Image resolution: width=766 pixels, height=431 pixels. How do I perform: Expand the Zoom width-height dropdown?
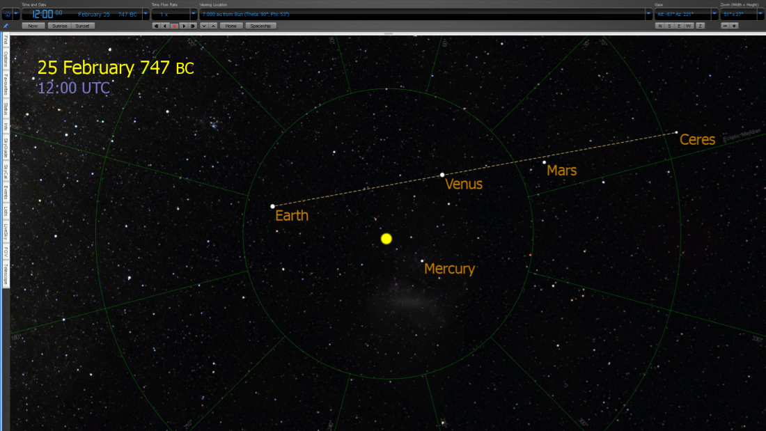[x=760, y=14]
